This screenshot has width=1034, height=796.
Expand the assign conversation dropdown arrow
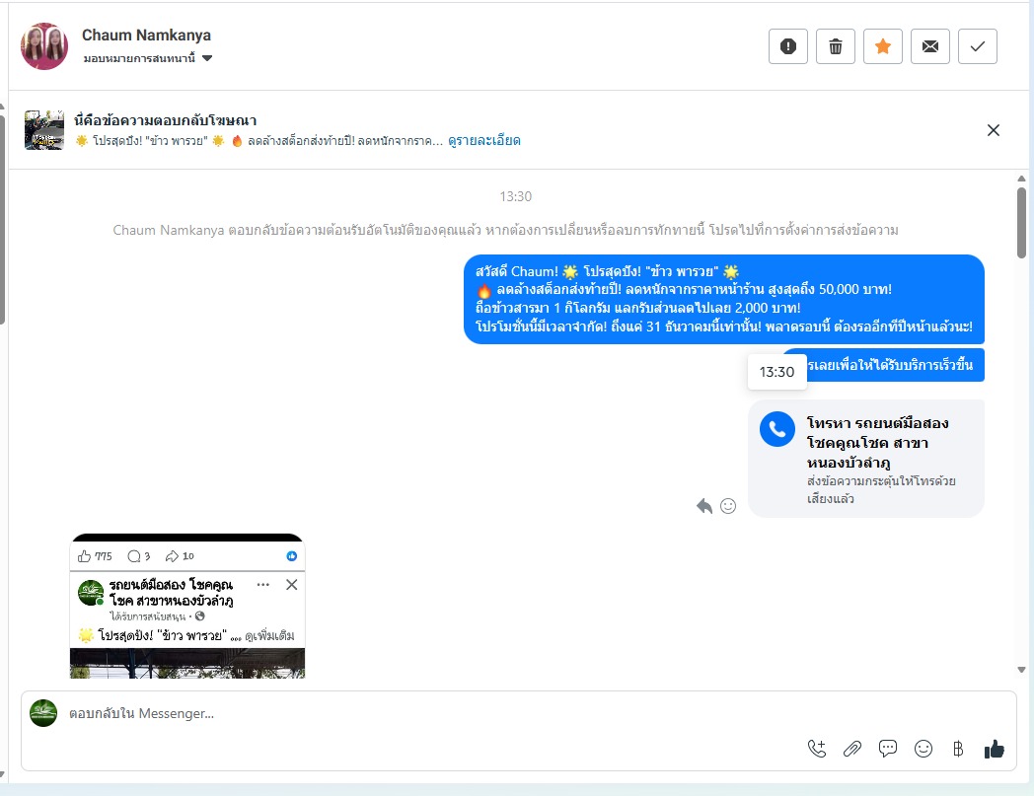207,58
